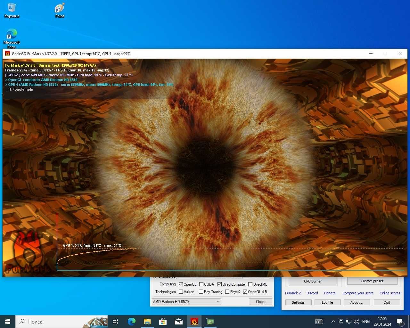This screenshot has width=410, height=328.
Task: Open the FurMark 2 link
Action: coord(293,293)
